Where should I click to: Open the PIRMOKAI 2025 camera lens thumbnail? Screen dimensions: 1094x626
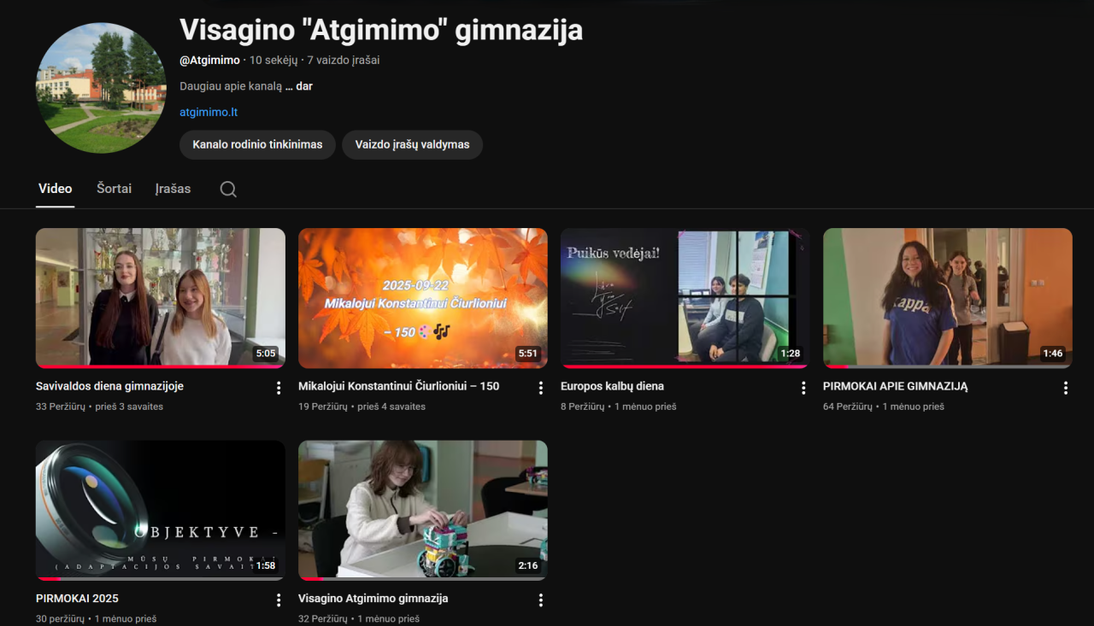point(161,510)
